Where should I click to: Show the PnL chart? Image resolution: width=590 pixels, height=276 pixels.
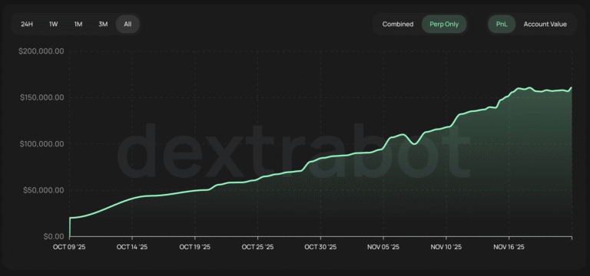click(502, 25)
